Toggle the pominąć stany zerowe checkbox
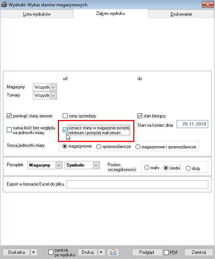The height and width of the screenshot is (259, 215). click(9, 116)
